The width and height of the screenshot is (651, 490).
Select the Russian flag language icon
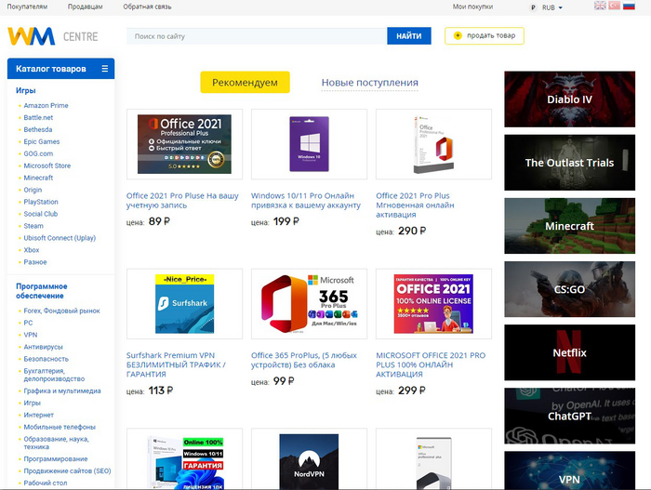(629, 7)
